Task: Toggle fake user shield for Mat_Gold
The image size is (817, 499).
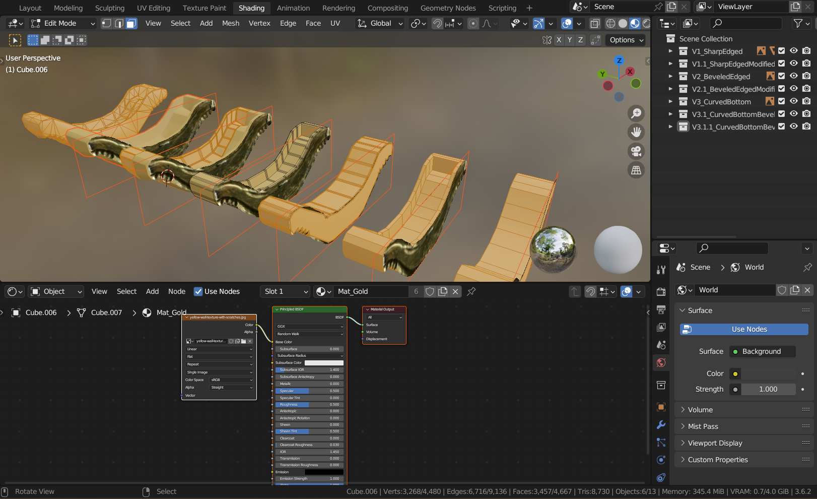Action: (x=430, y=291)
